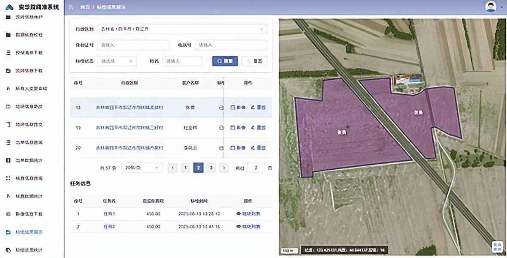Click the 系统 logo icon at top left
Screen dimensions: 507x258
[9, 7]
